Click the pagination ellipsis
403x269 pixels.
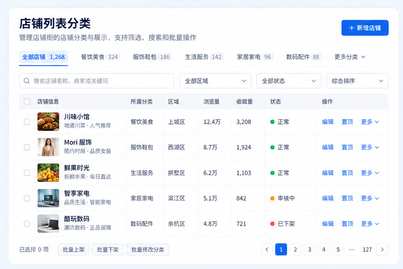[x=352, y=250]
